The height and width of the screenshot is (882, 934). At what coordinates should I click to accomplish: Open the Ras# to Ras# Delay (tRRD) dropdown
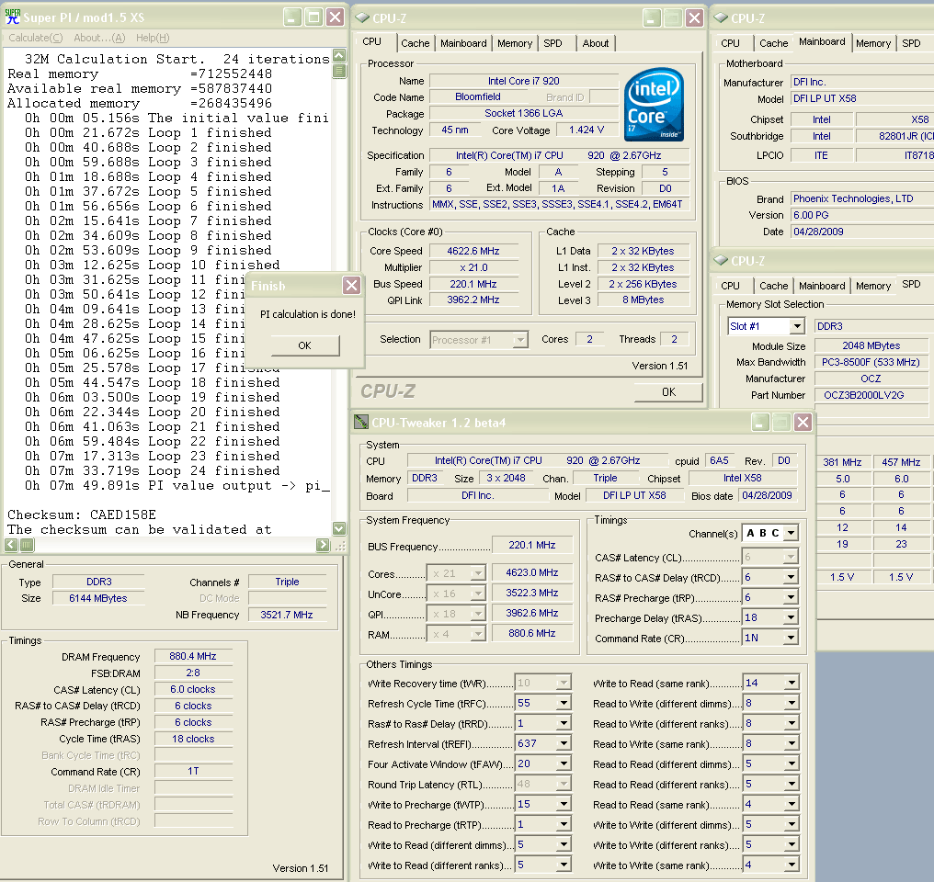point(563,724)
